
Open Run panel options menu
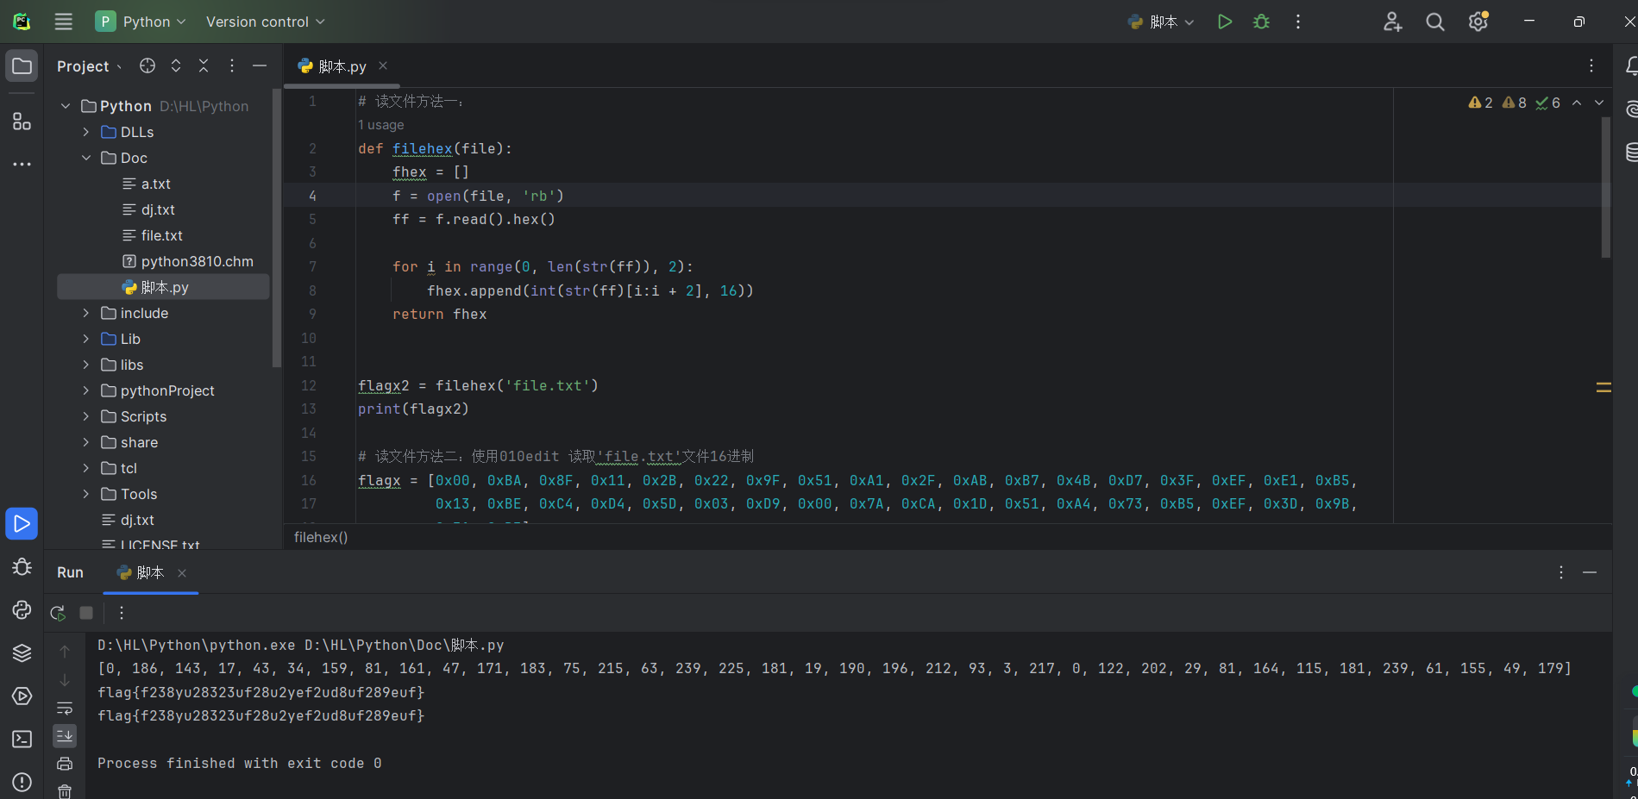1561,572
